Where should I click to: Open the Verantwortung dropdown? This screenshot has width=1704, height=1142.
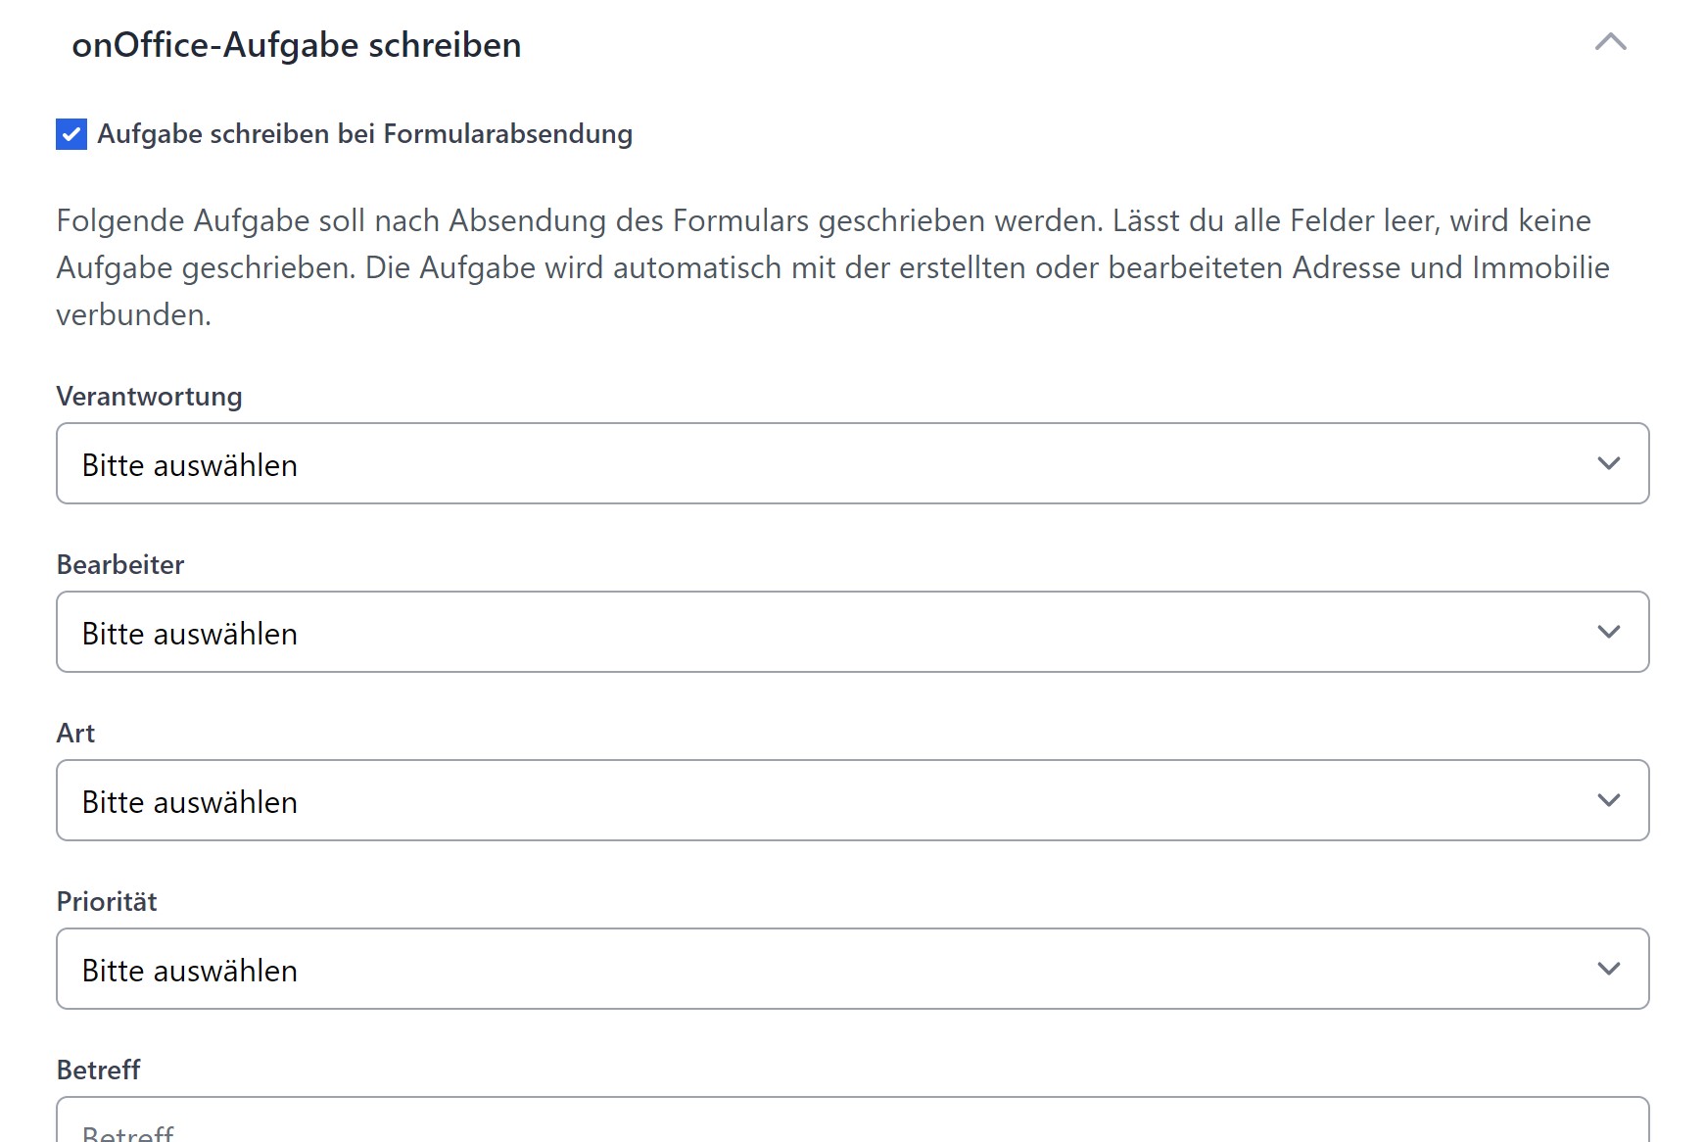[852, 463]
